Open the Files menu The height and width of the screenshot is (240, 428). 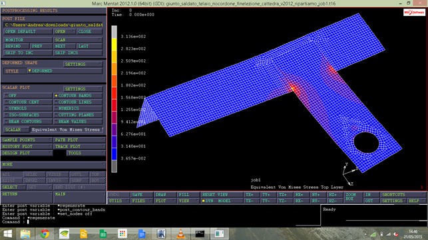(142, 201)
